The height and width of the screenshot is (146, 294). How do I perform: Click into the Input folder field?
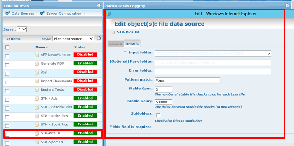point(213,53)
